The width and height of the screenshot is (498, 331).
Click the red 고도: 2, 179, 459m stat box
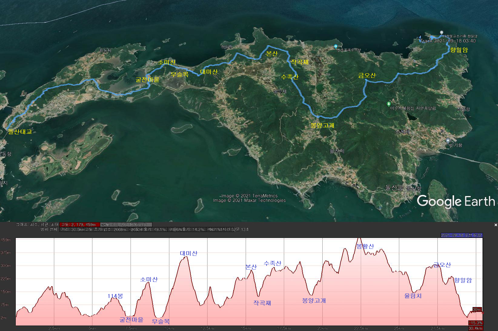point(80,225)
